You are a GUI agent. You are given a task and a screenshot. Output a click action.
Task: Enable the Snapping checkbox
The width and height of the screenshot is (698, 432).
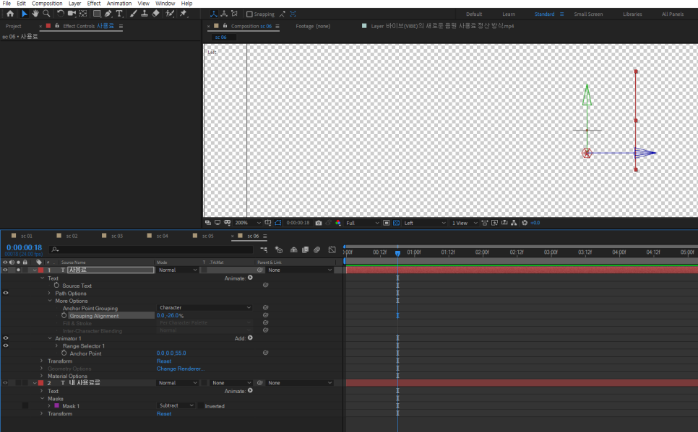coord(249,14)
